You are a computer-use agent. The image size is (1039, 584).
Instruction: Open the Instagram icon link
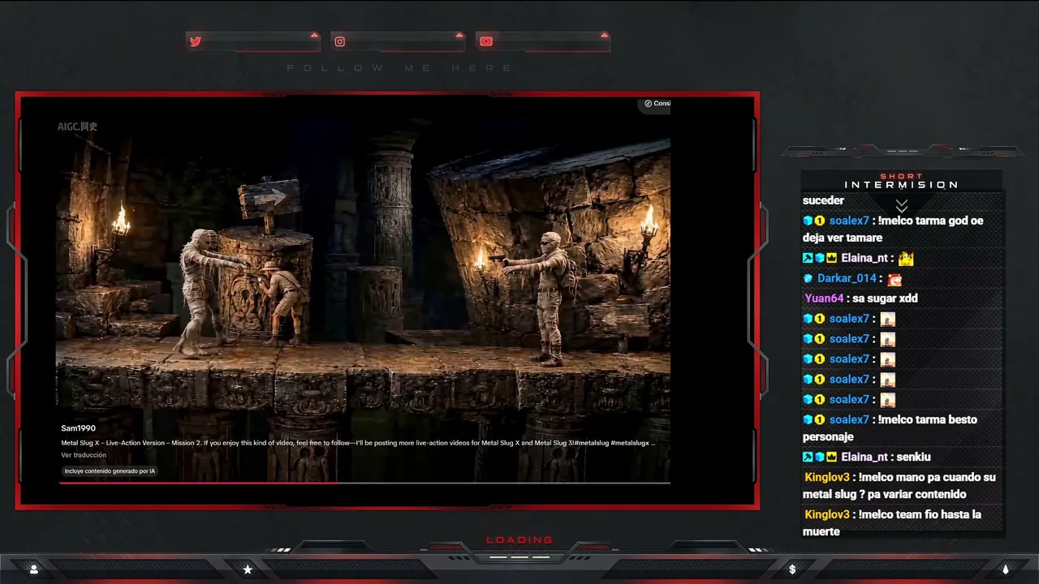340,41
